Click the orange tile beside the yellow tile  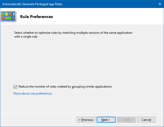pos(10,14)
